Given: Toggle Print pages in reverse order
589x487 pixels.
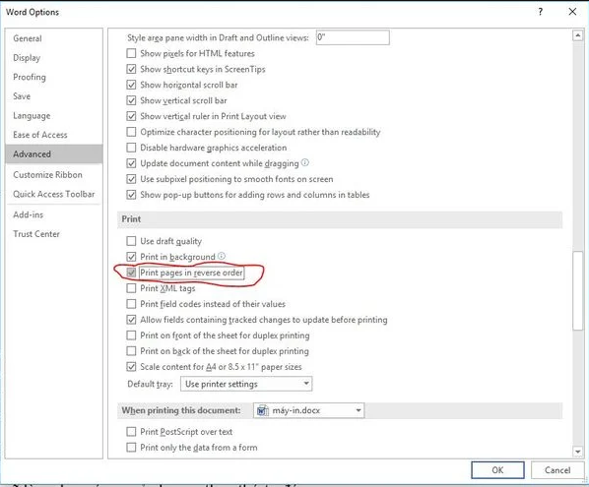Looking at the screenshot, I should [131, 273].
